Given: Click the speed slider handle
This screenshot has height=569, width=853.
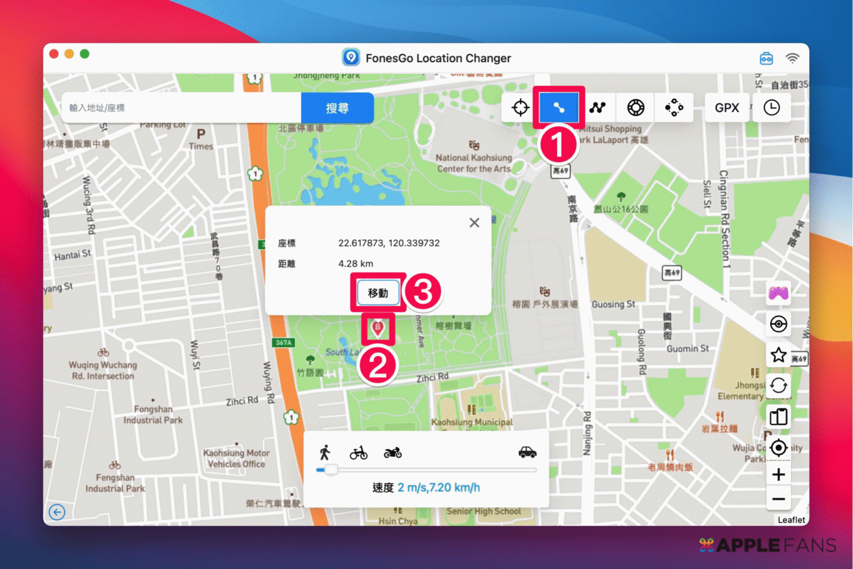Looking at the screenshot, I should (331, 470).
